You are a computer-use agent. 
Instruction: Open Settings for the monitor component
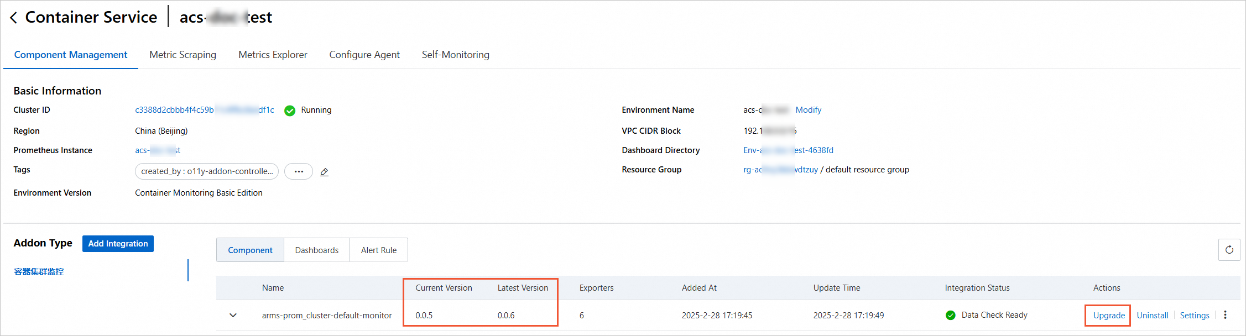(1195, 316)
